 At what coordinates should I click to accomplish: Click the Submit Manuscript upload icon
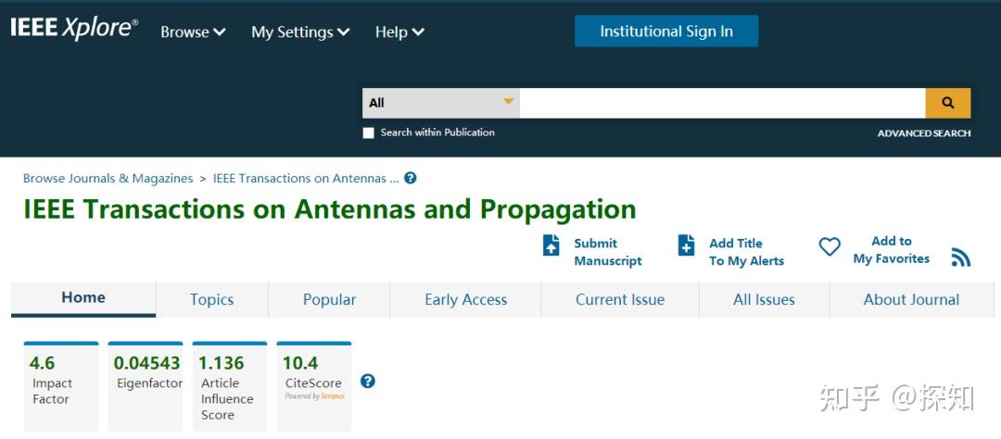[x=551, y=245]
